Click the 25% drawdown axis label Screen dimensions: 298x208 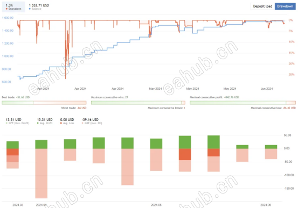[292, 74]
